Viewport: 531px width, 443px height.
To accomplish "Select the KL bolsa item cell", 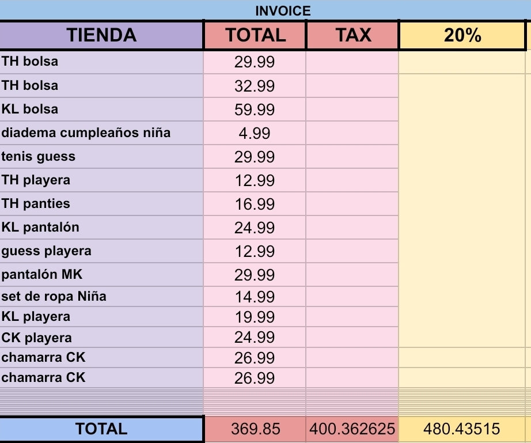I will click(101, 109).
